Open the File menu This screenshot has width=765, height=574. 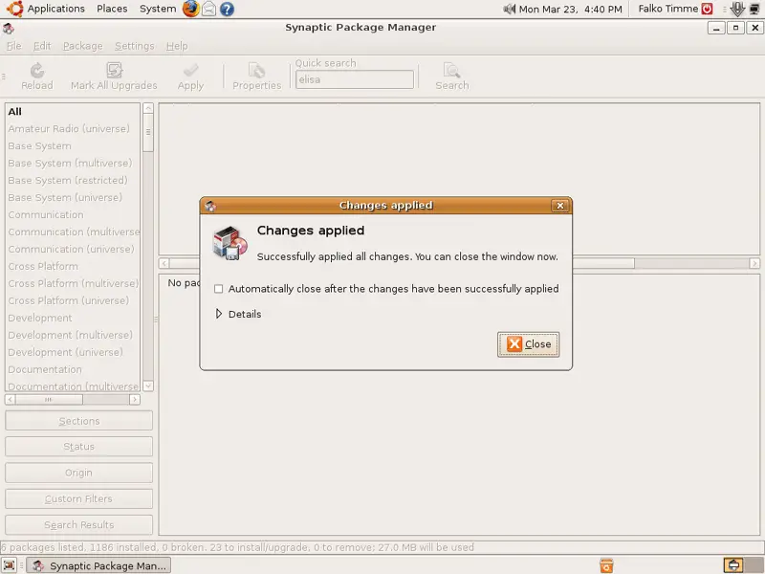coord(13,46)
